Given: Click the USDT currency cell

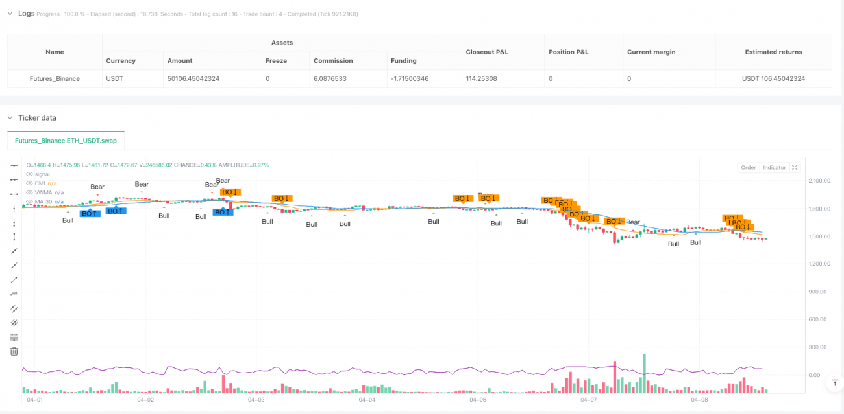Looking at the screenshot, I should pyautogui.click(x=116, y=78).
